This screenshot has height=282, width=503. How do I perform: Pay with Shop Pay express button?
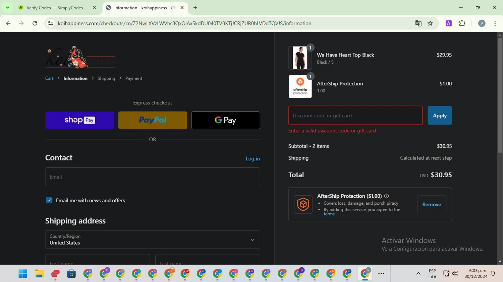(x=80, y=120)
